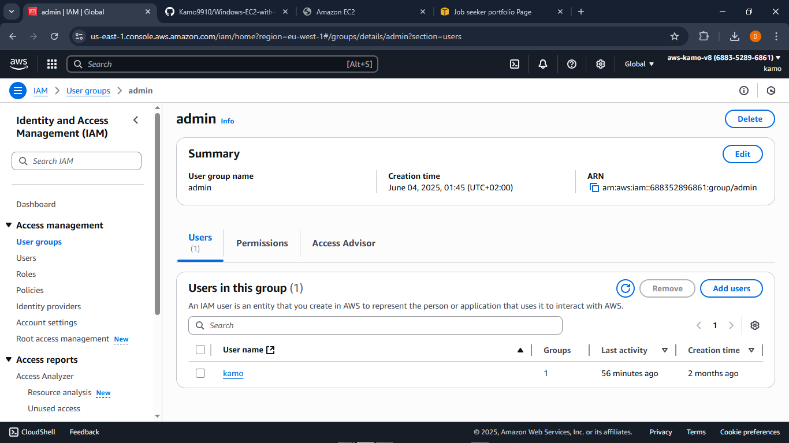Expand the aws-kamo-v8 account menu

pos(724,58)
